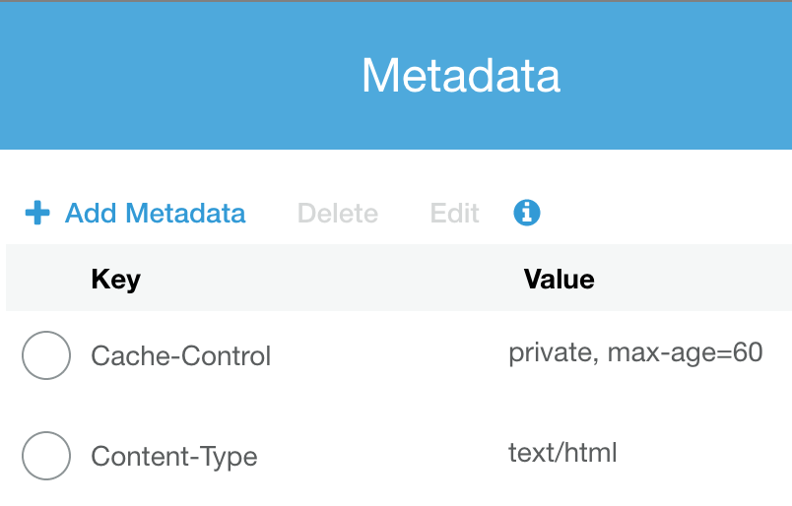This screenshot has width=792, height=506.
Task: Click the Content-Type key label
Action: click(173, 457)
